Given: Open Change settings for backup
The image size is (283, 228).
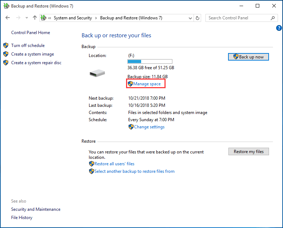Looking at the screenshot, I should click(x=149, y=127).
